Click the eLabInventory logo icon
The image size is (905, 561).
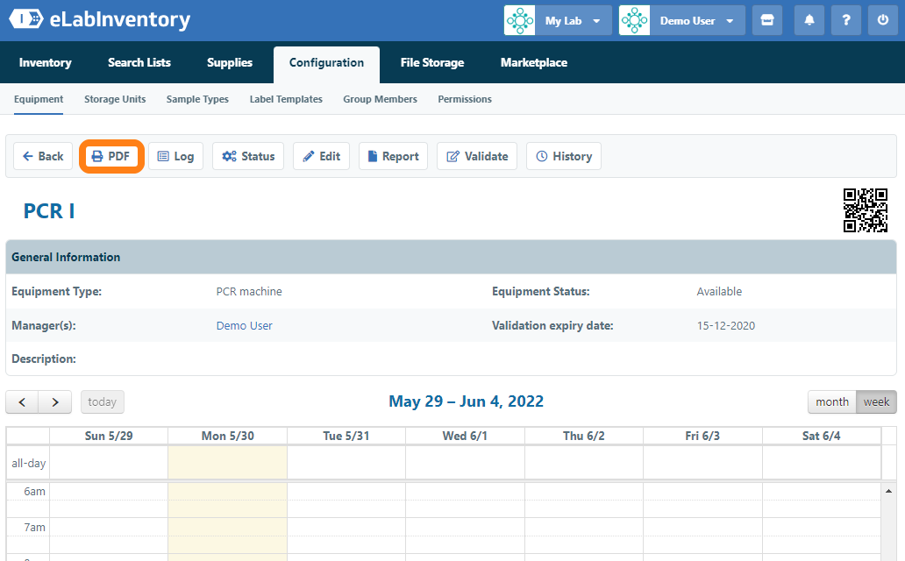25,20
